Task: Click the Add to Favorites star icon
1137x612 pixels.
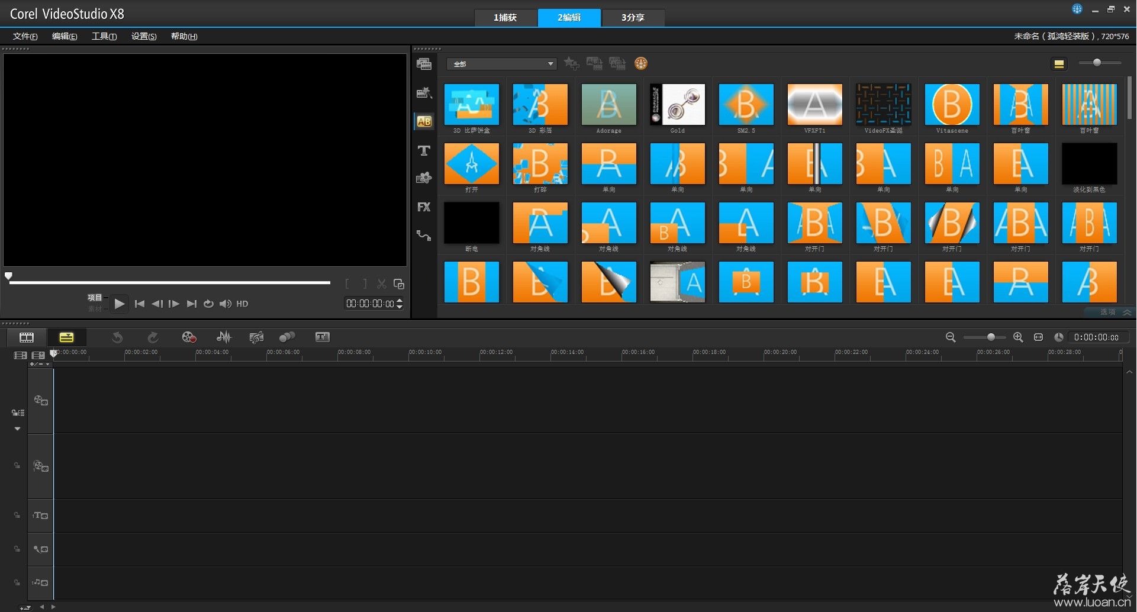Action: point(571,63)
